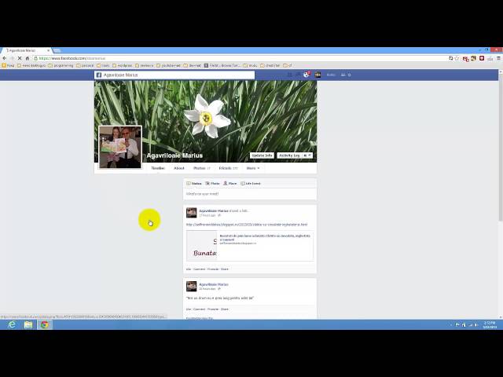Open the Action Center flag tray icon
Image resolution: width=503 pixels, height=377 pixels.
point(457,324)
